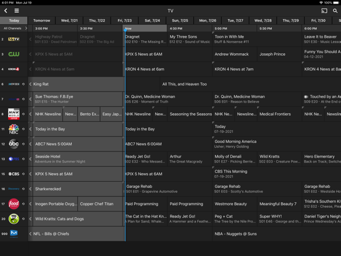Switch to the Tomorrow tab
The height and width of the screenshot is (256, 341).
pos(41,20)
